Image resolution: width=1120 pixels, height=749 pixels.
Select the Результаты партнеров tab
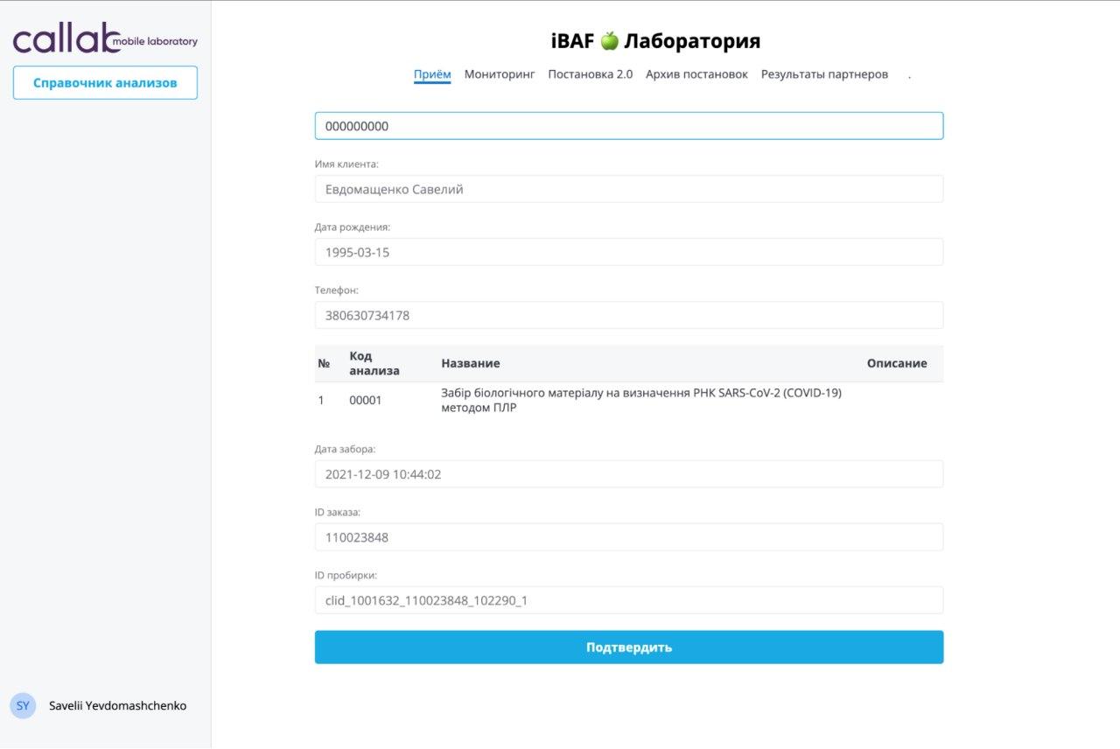[x=824, y=74]
